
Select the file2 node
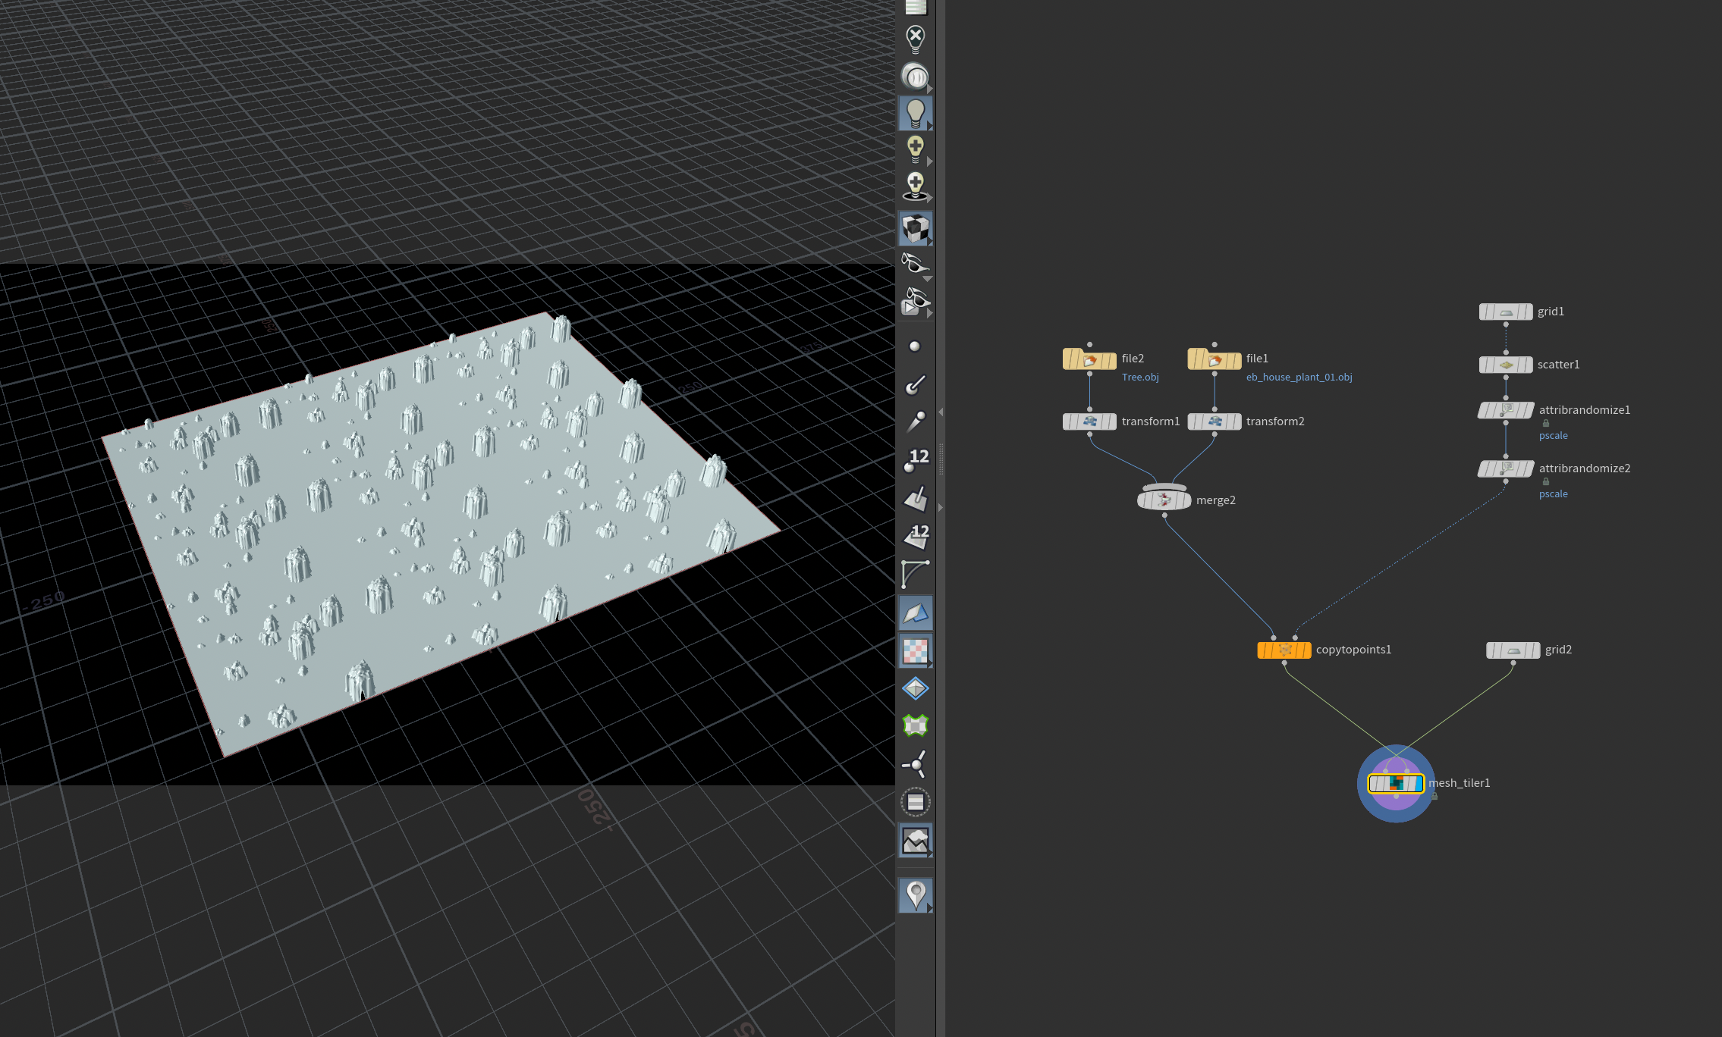1089,359
